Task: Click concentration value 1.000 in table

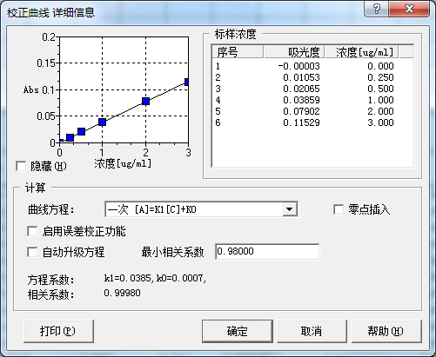Action: pos(380,100)
